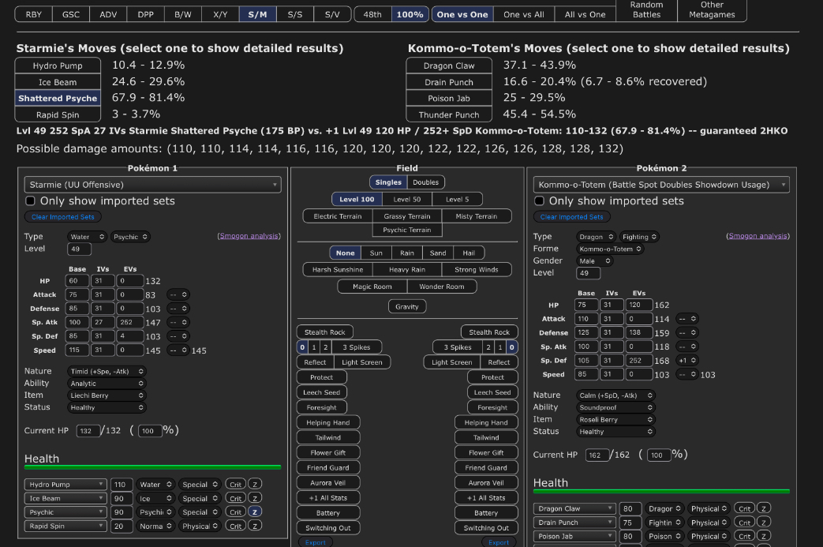Toggle Switching Out on Starmie's side
Screen dimensions: 823x547
[328, 527]
